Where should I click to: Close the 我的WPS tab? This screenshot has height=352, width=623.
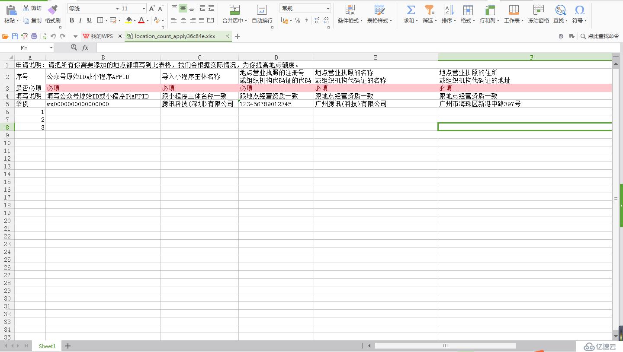pos(119,36)
